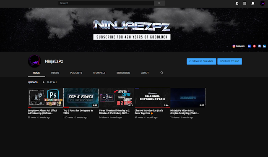This screenshot has height=157, width=268.
Task: Click the upload video icon
Action: (237, 3)
